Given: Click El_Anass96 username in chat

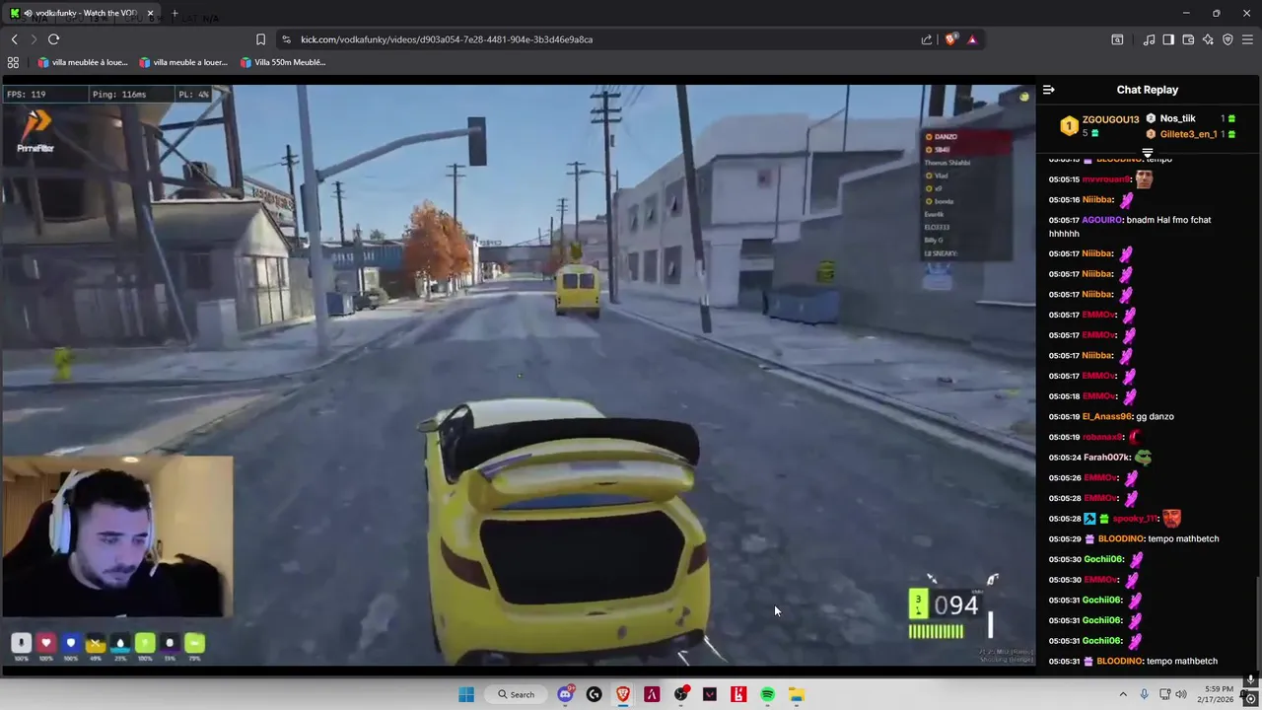Looking at the screenshot, I should click(x=1106, y=416).
